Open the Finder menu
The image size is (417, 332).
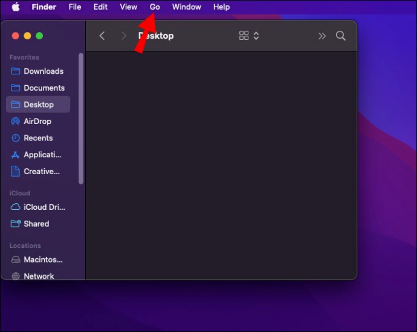(x=44, y=7)
